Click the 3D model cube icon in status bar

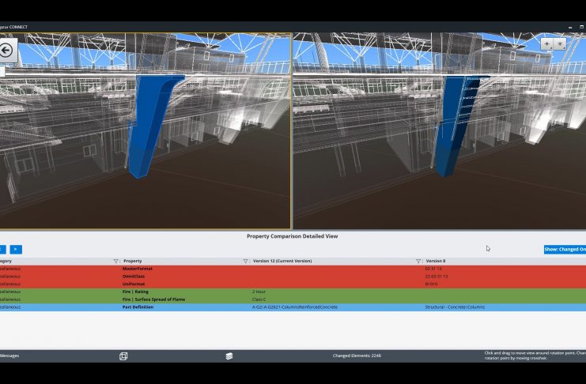[123, 356]
